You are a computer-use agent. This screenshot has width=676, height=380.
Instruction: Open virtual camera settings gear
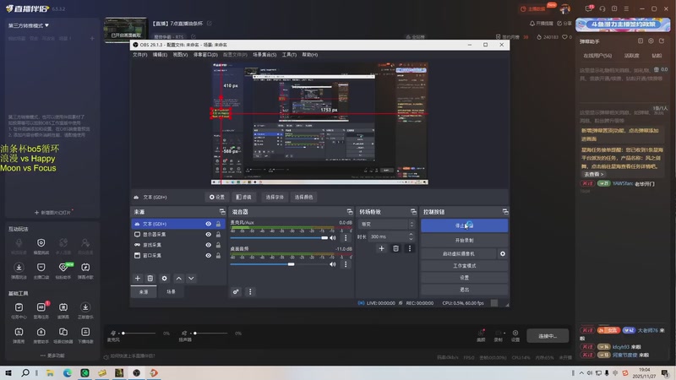tap(503, 254)
